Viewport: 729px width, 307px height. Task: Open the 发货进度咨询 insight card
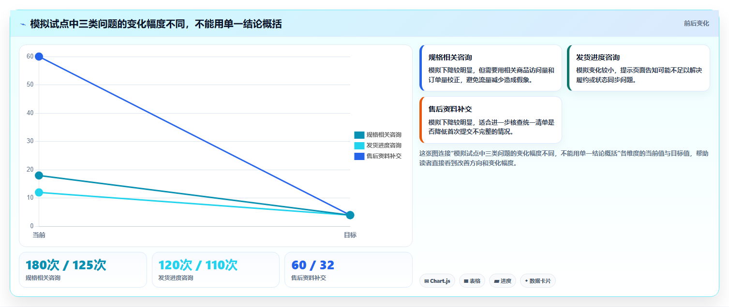pyautogui.click(x=639, y=68)
